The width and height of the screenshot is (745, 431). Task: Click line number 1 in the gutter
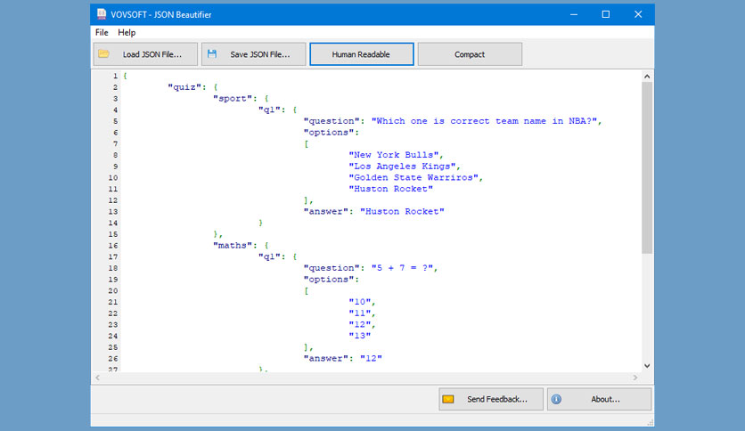(115, 76)
